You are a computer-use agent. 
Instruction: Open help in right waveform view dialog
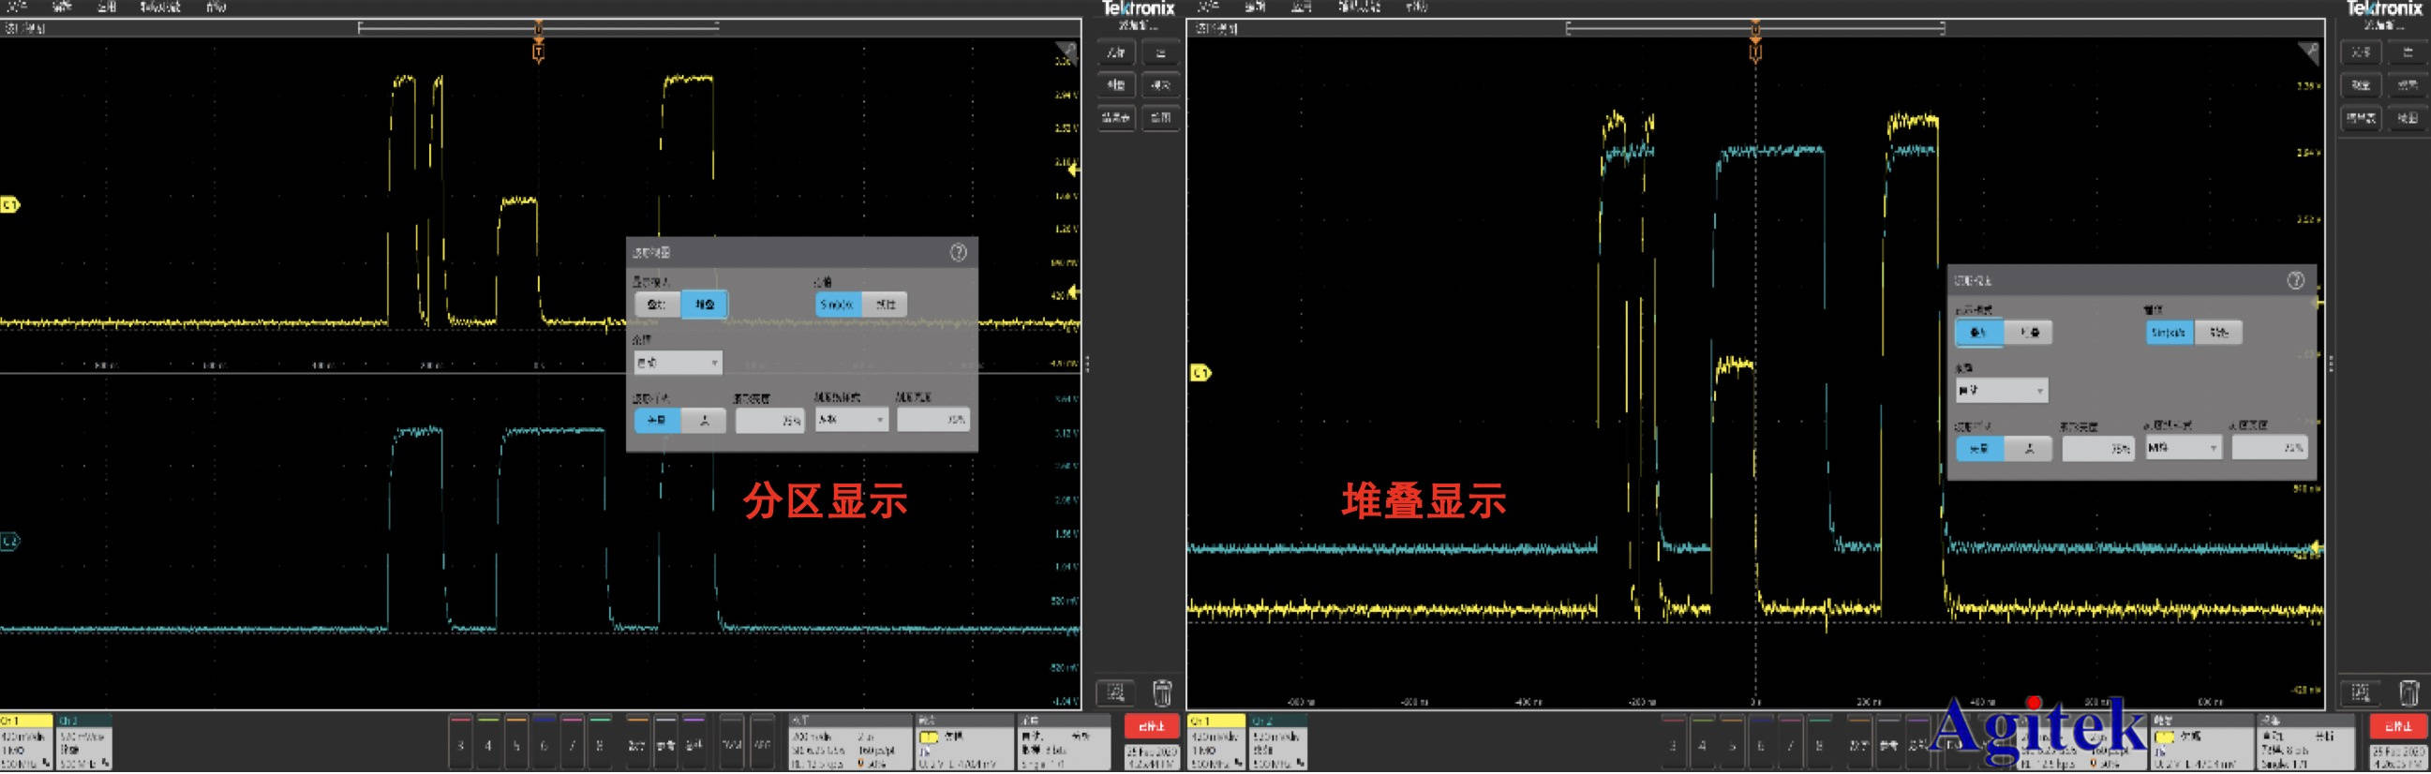click(2295, 280)
